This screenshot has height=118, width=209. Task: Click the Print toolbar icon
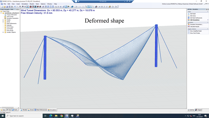[x=12, y=7]
